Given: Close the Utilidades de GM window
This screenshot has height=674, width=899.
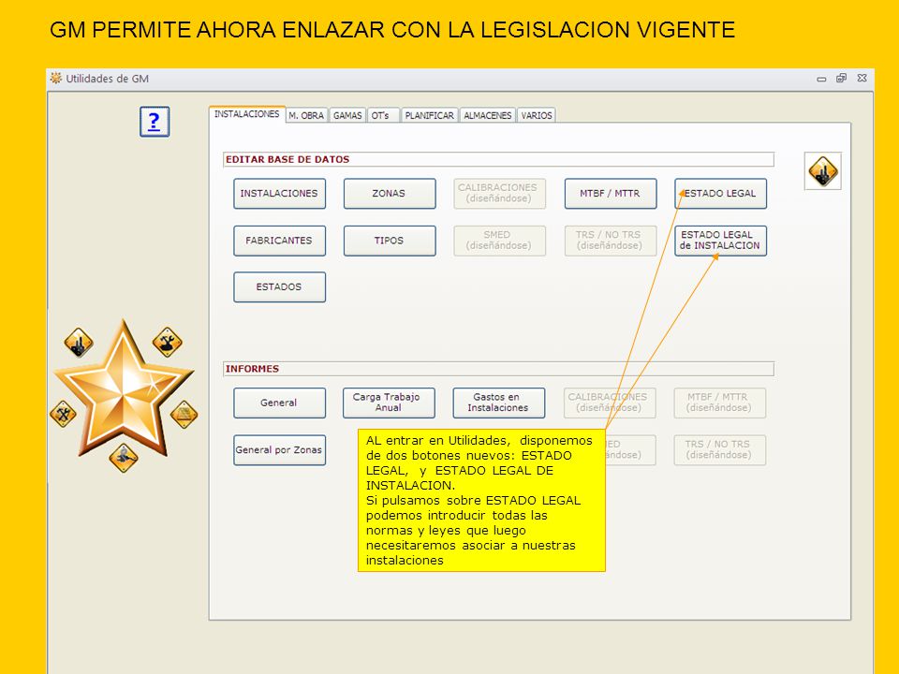Looking at the screenshot, I should pyautogui.click(x=862, y=78).
